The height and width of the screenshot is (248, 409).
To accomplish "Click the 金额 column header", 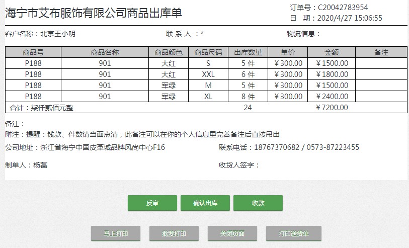I will [332, 52].
